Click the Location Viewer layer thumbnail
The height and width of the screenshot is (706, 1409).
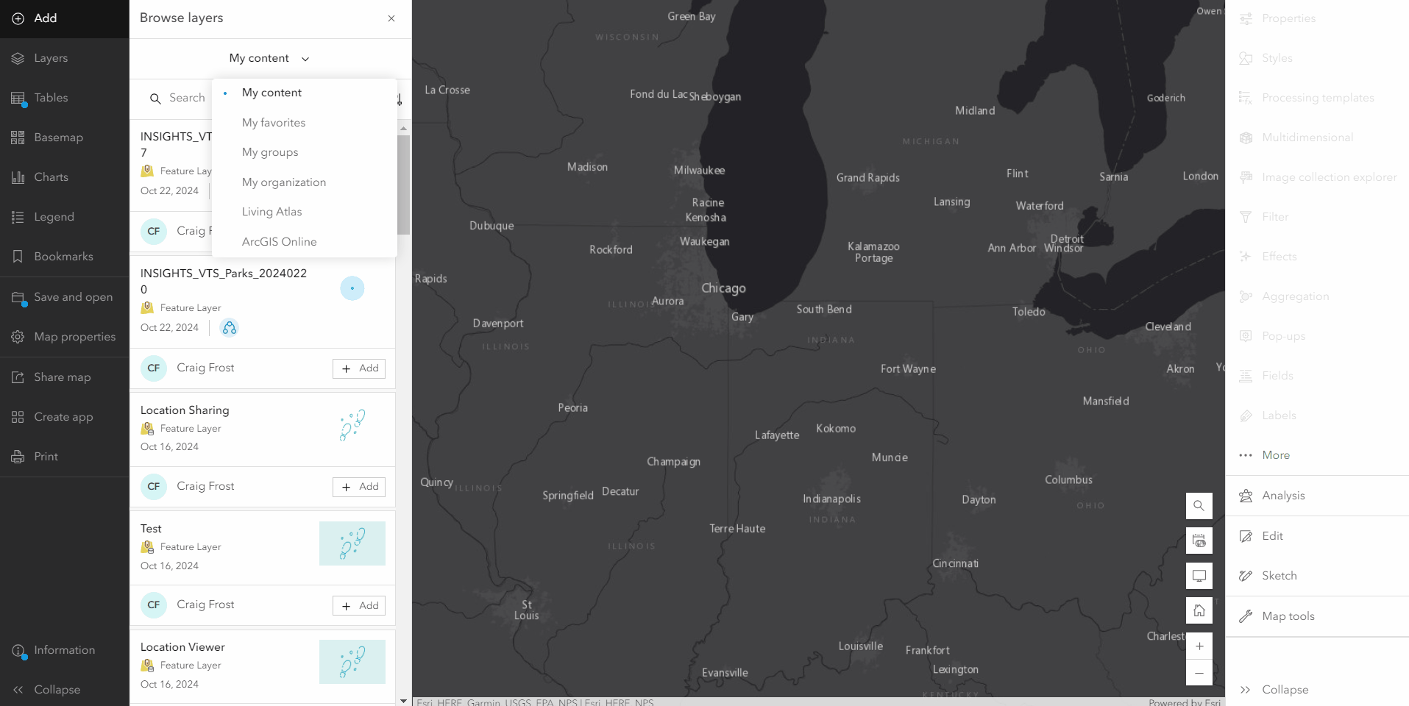click(352, 661)
